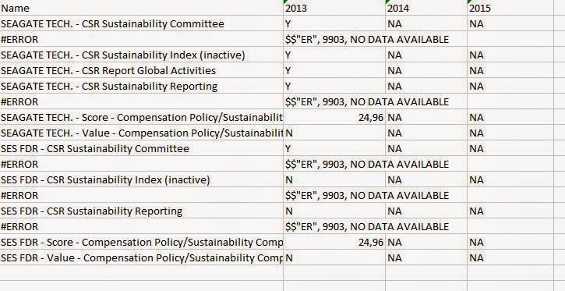
Task: Click the first #ERROR cell
Action: coord(142,39)
